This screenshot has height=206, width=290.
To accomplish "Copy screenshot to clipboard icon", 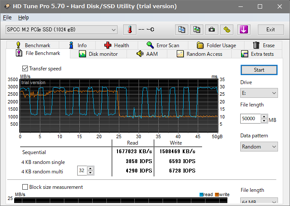I will point(197,30).
